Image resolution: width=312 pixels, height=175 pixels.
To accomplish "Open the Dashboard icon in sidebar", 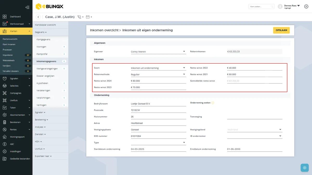I will [5, 17].
